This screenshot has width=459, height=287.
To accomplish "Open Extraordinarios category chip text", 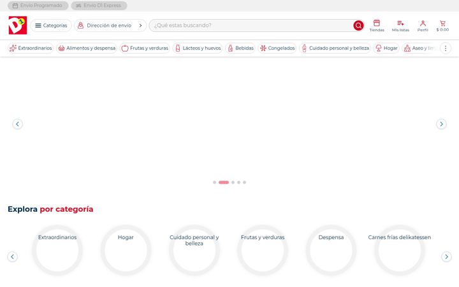I will coord(35,48).
